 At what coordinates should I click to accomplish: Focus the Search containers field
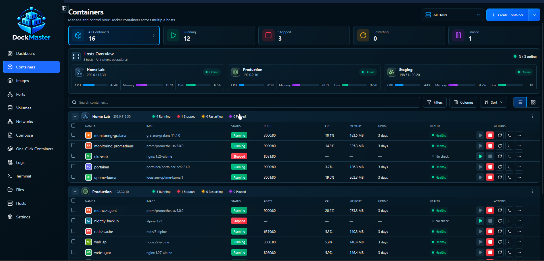tap(244, 102)
